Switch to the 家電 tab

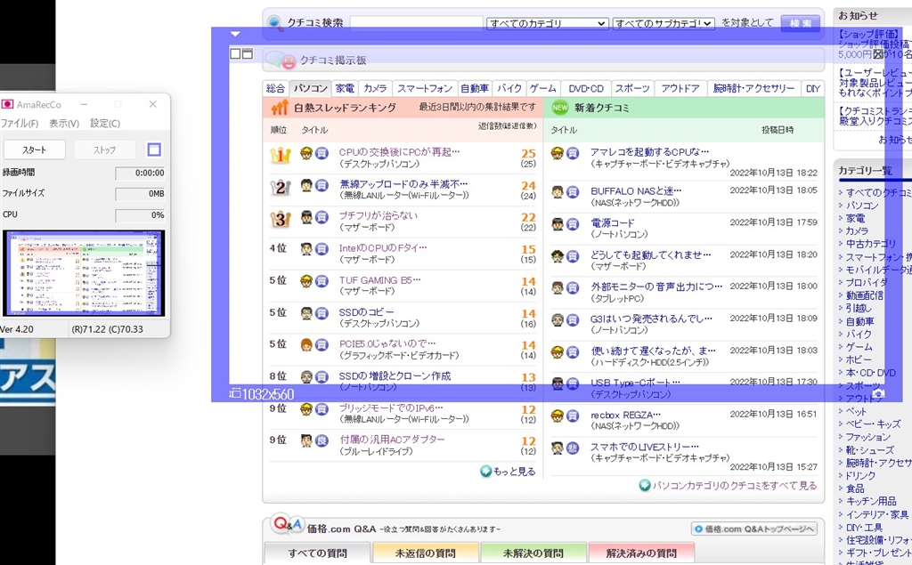[345, 88]
